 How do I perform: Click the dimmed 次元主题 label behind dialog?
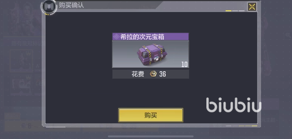[267, 120]
